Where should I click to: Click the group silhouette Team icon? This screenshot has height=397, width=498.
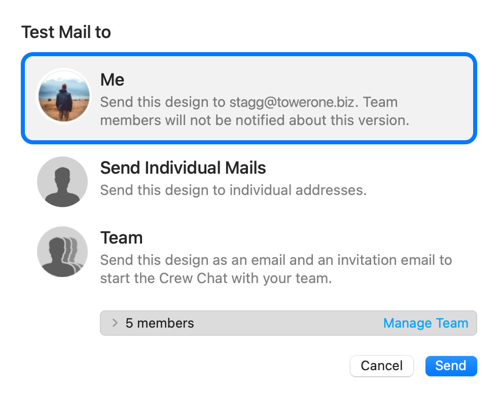tap(62, 252)
